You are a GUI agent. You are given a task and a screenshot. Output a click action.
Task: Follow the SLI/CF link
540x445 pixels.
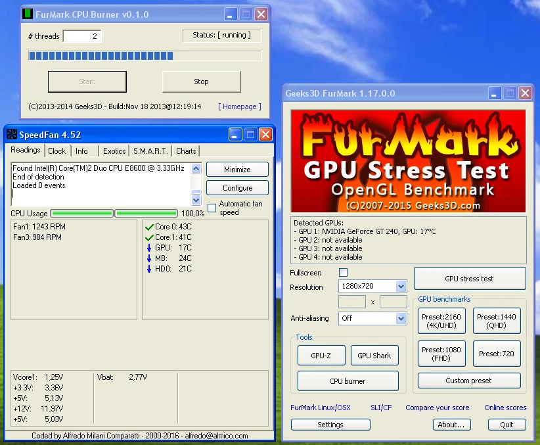[381, 408]
